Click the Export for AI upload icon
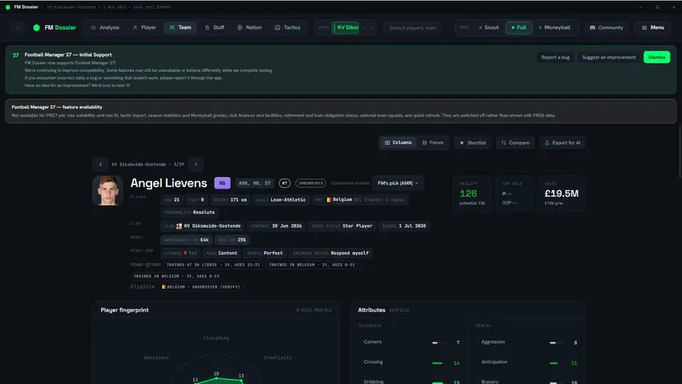Screen dimensions: 682x384 (547, 143)
